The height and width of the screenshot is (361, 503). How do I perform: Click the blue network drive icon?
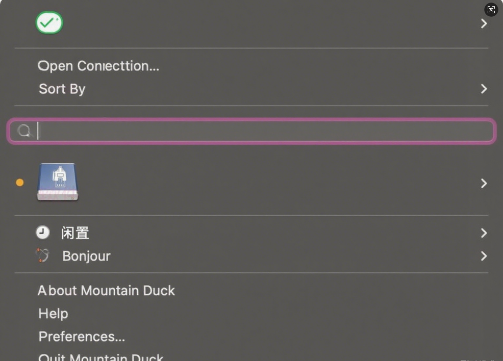pos(58,182)
